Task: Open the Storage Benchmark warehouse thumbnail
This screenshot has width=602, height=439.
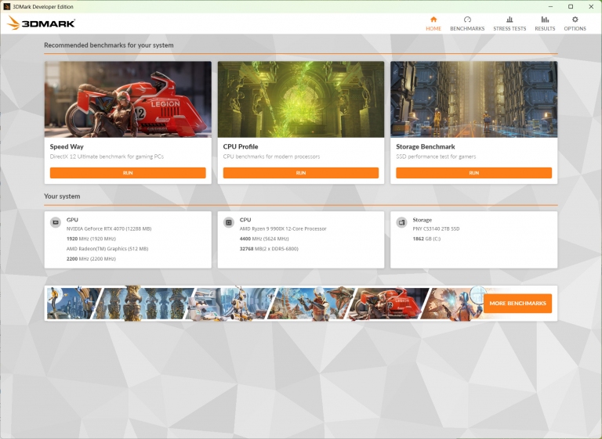Action: pos(473,99)
